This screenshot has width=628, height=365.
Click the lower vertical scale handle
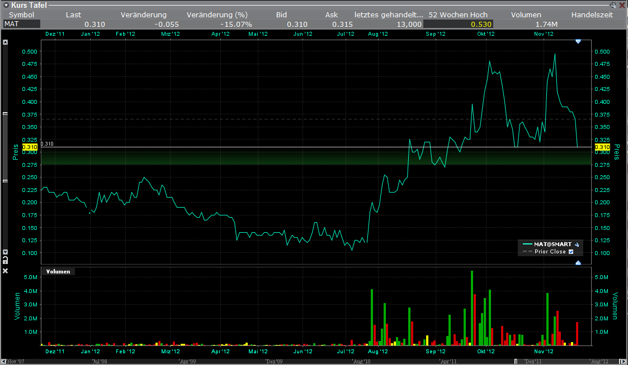[5, 181]
